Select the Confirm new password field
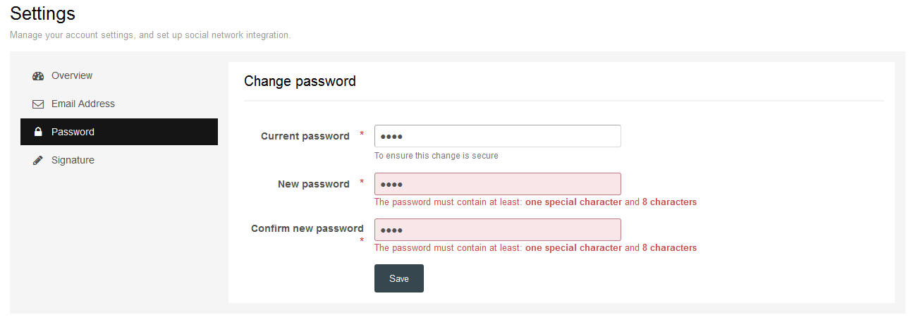The image size is (916, 327). (498, 230)
